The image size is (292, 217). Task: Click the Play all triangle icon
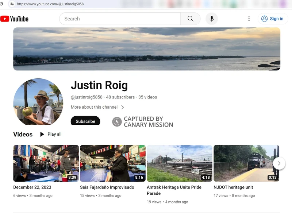[43, 134]
